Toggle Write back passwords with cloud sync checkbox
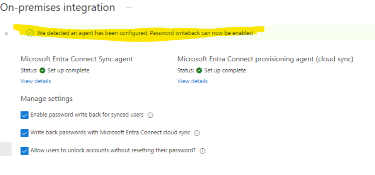The image size is (375, 175). [24, 133]
